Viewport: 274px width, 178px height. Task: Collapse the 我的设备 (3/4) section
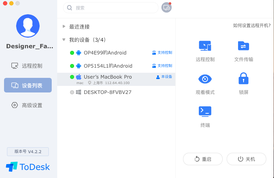pos(64,40)
